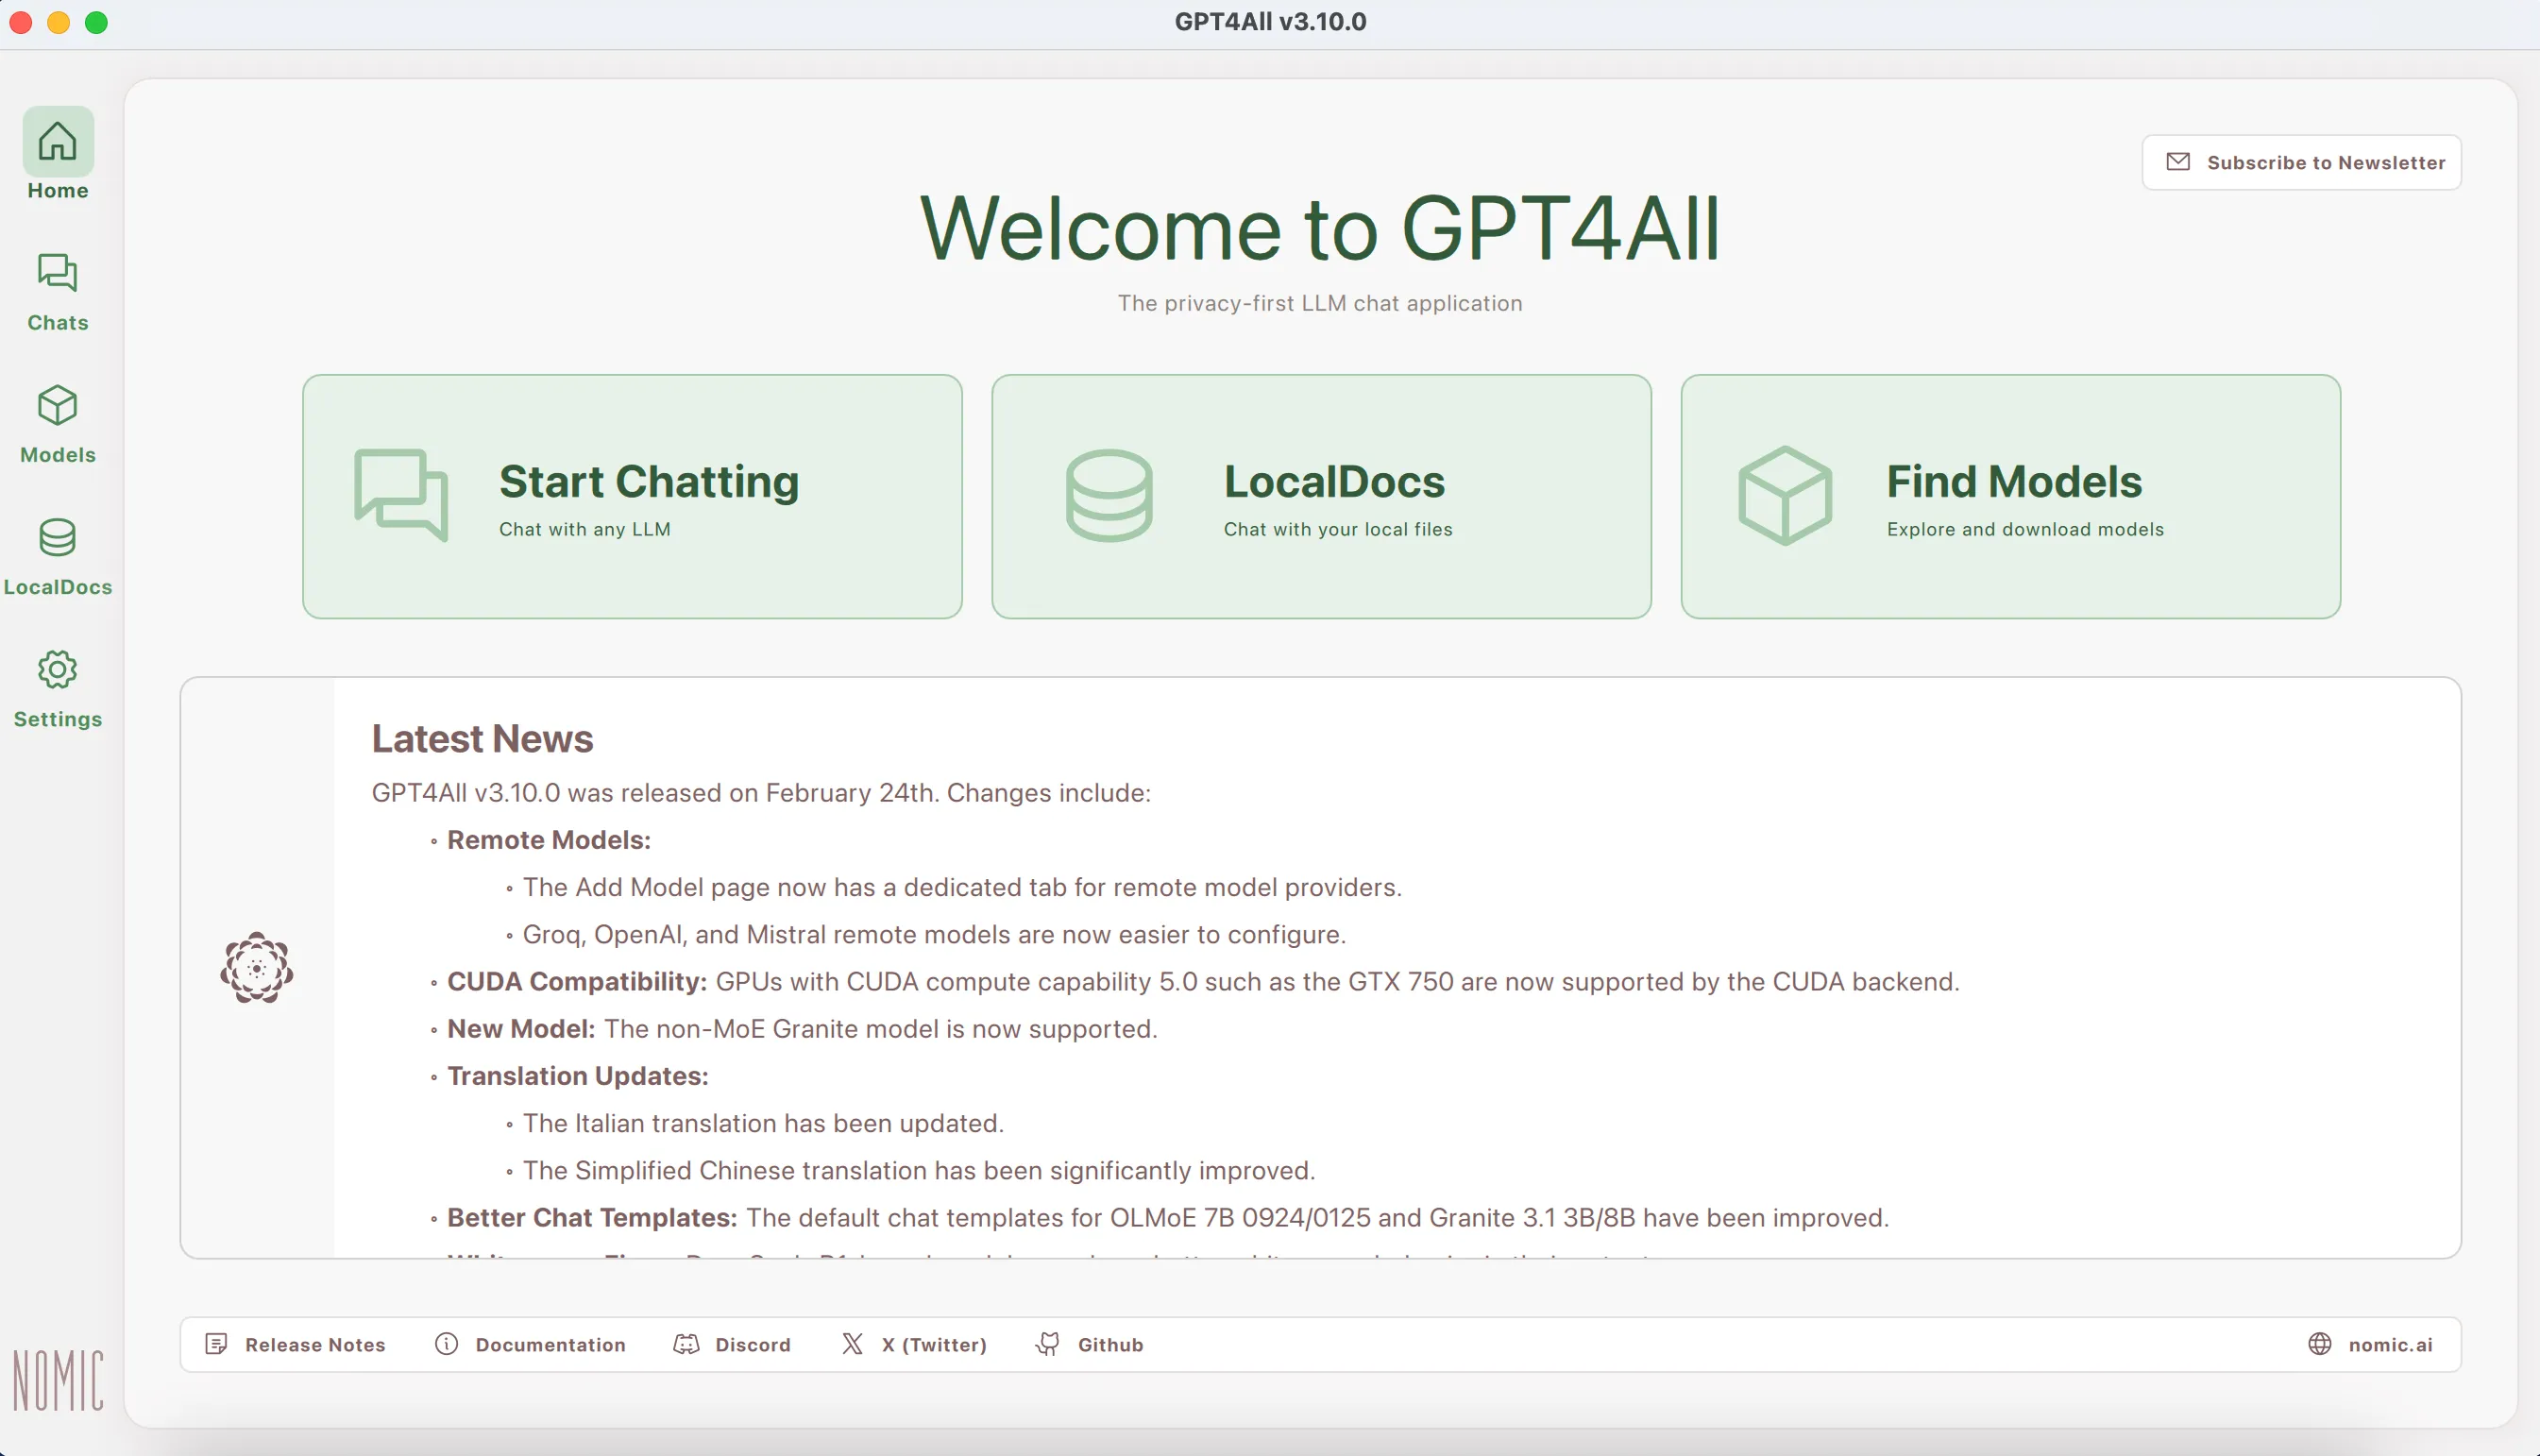
Task: Click 'Chat with your local files' subtitle
Action: click(x=1338, y=529)
